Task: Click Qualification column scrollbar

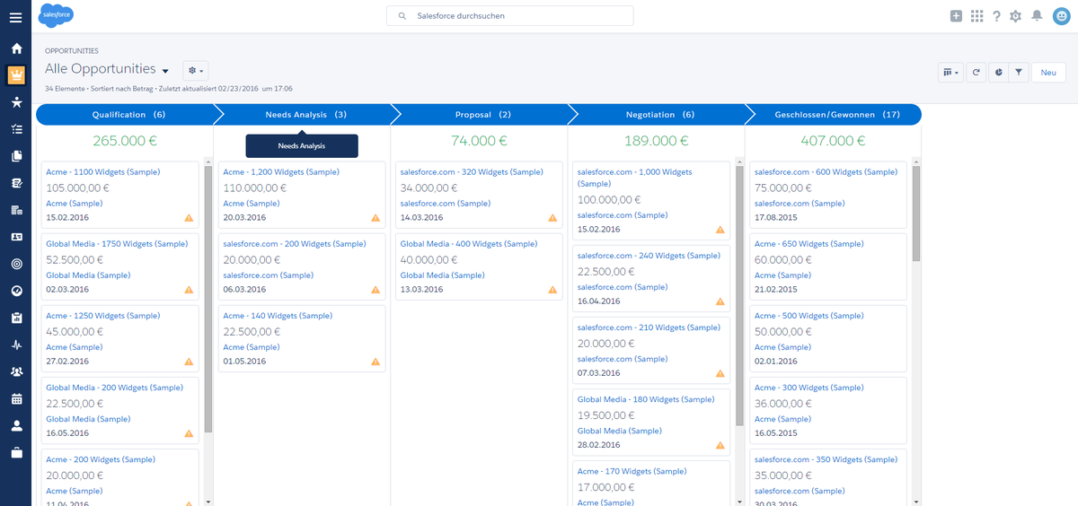Action: pos(208,300)
